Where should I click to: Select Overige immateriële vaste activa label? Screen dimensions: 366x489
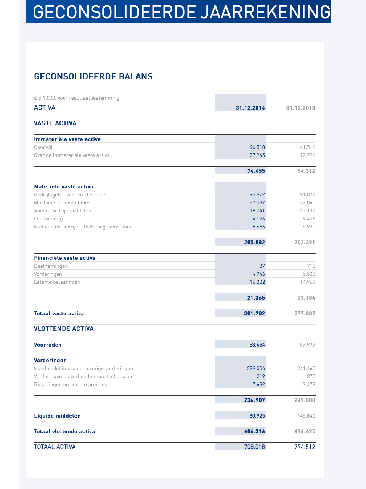(x=72, y=155)
